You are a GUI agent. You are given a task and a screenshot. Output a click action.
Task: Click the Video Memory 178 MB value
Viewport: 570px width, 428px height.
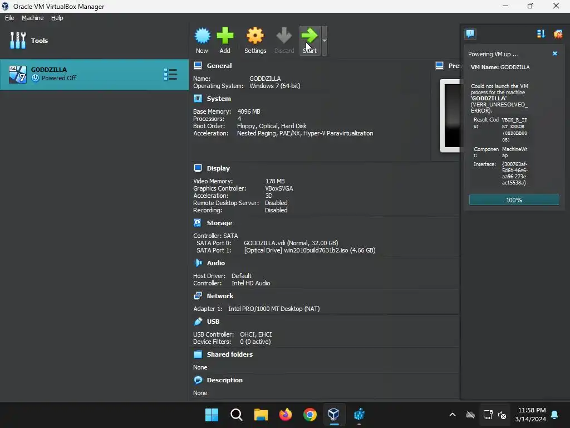coord(275,181)
